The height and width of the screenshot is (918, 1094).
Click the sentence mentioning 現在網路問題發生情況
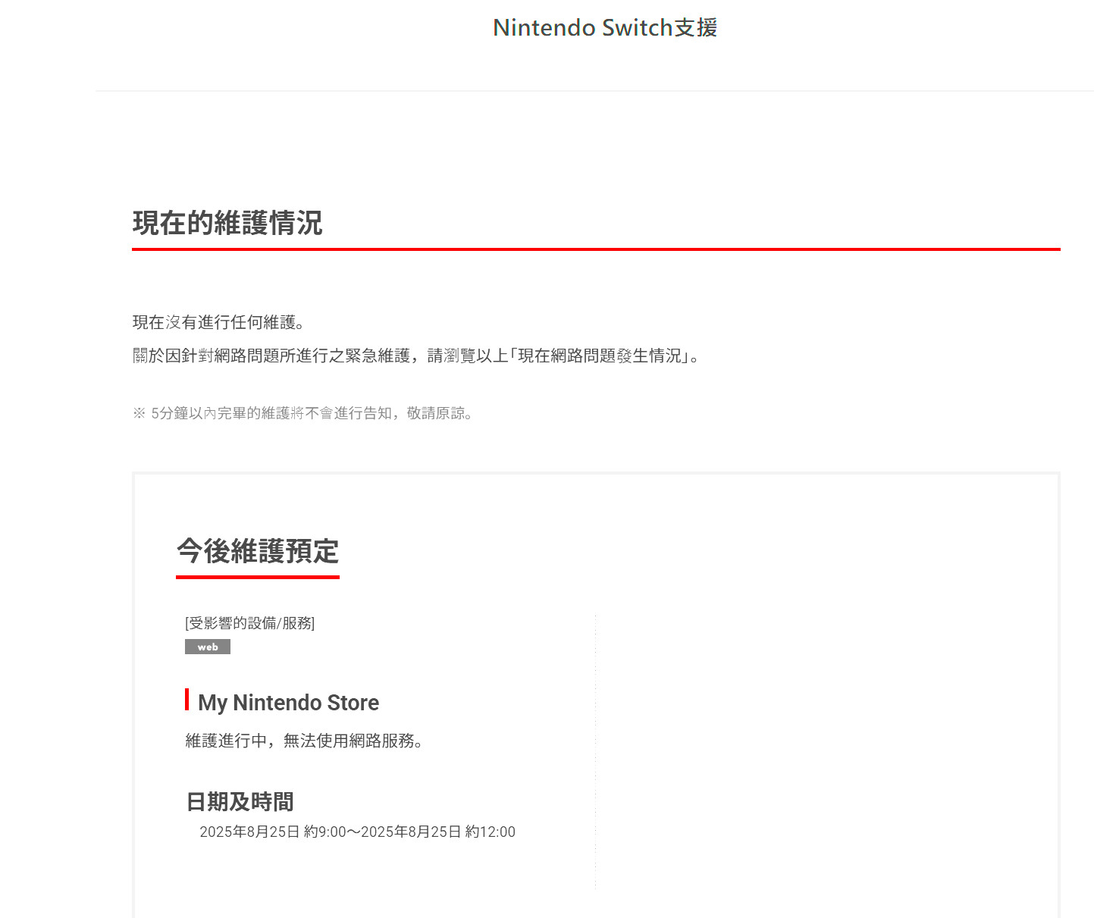pyautogui.click(x=416, y=356)
